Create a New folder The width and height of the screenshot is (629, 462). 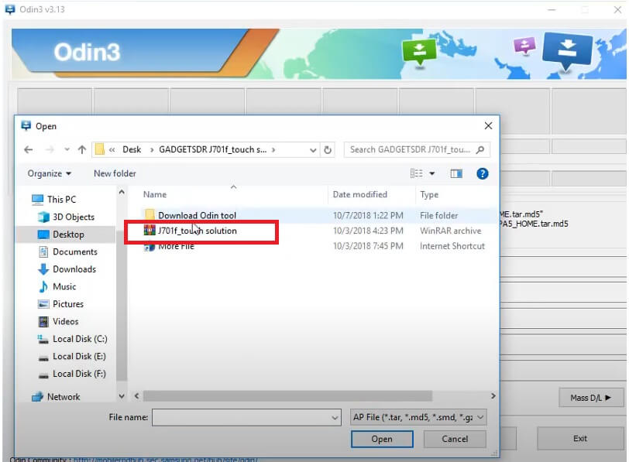tap(115, 173)
